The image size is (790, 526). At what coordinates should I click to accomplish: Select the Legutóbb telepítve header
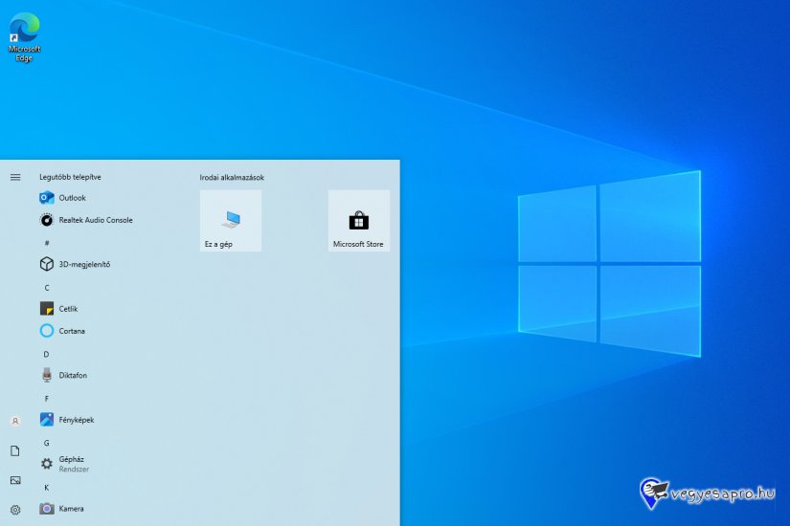70,177
